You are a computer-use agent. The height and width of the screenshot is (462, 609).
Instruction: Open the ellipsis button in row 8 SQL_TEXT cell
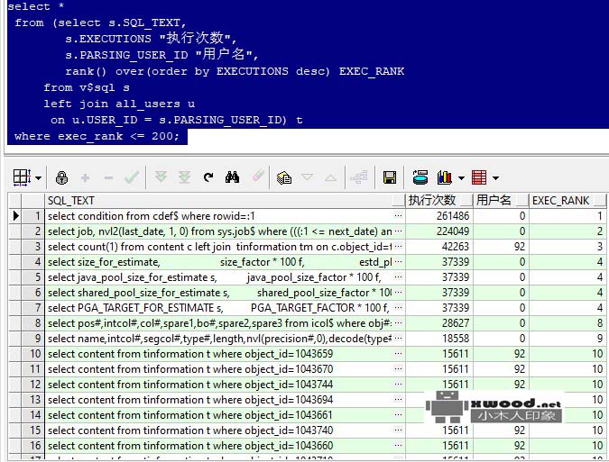point(398,323)
